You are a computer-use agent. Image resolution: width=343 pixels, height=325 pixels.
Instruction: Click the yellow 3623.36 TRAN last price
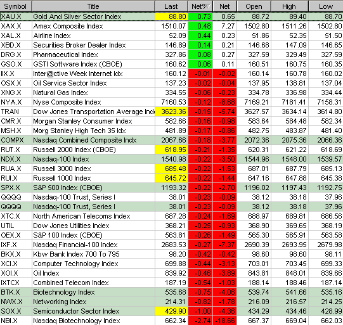(x=171, y=112)
